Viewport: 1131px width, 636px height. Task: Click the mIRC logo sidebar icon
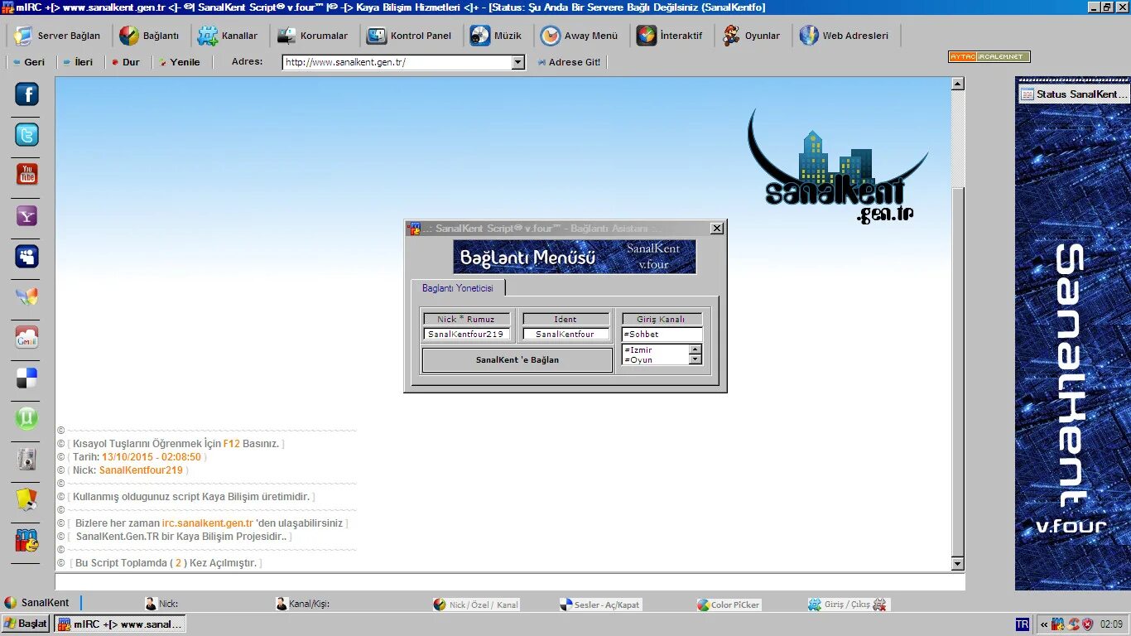27,541
